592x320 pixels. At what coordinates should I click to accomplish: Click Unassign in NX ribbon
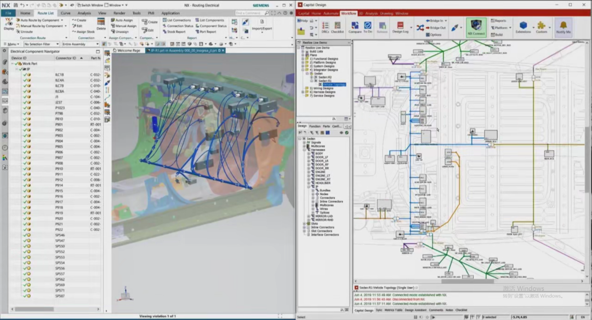tap(119, 32)
